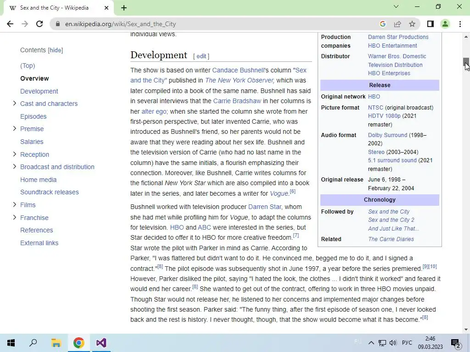Open the Vogue link
470x352 pixels.
pyautogui.click(x=279, y=193)
